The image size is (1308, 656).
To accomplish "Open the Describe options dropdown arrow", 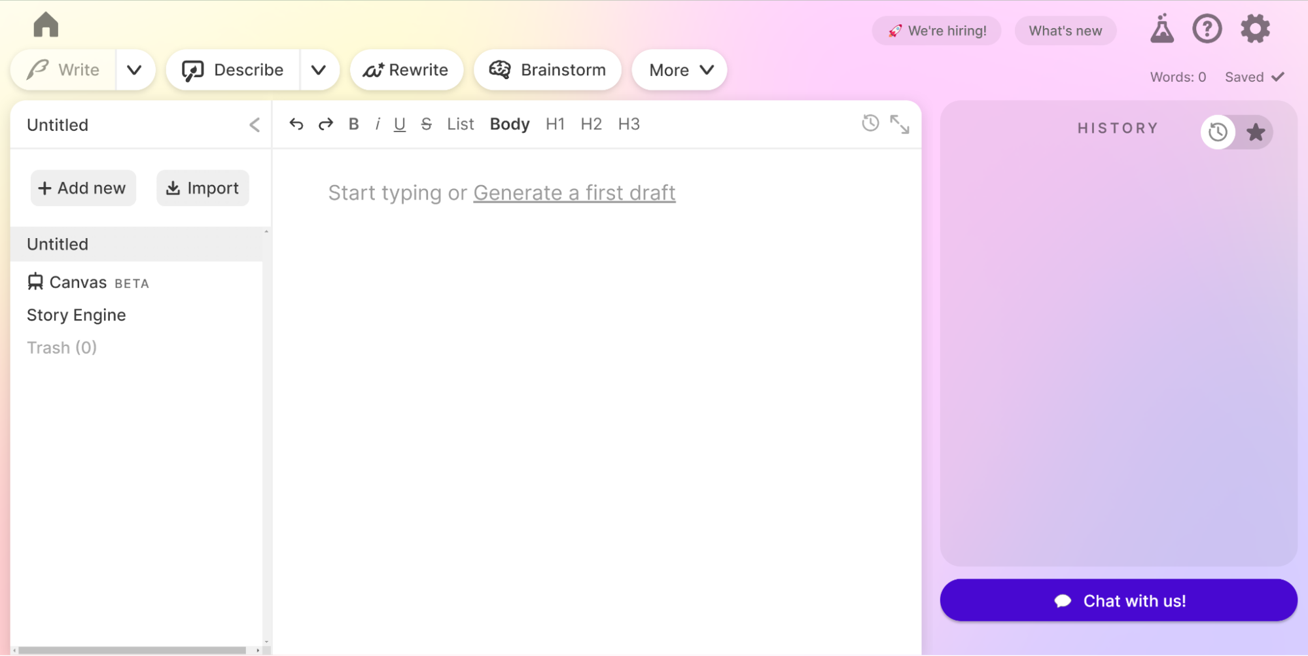I will point(319,70).
